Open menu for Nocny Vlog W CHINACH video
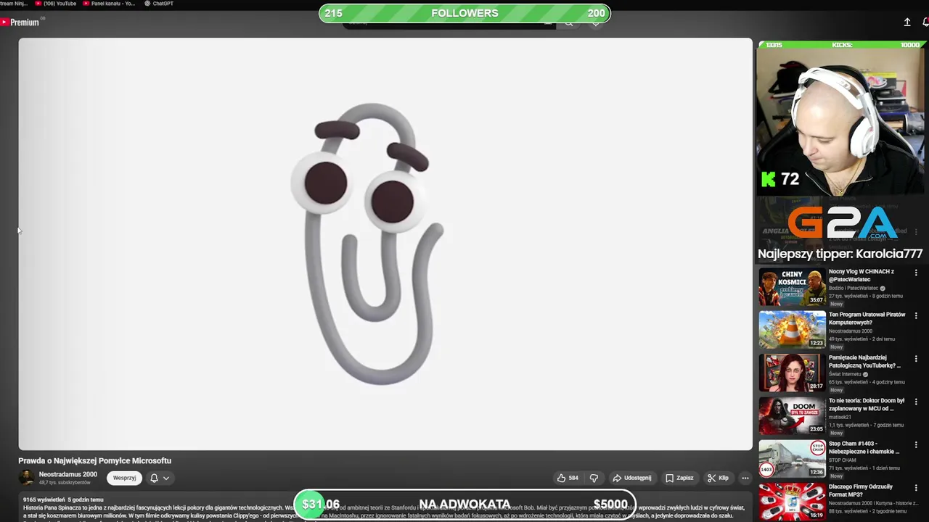Screen dimensions: 929x522 916,273
